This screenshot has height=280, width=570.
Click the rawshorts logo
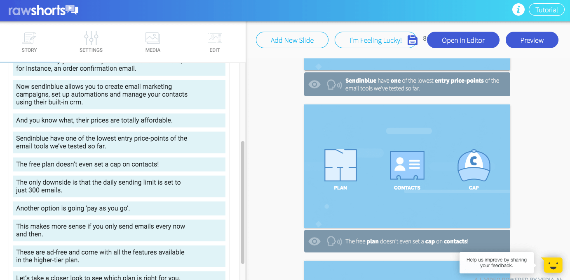point(43,10)
